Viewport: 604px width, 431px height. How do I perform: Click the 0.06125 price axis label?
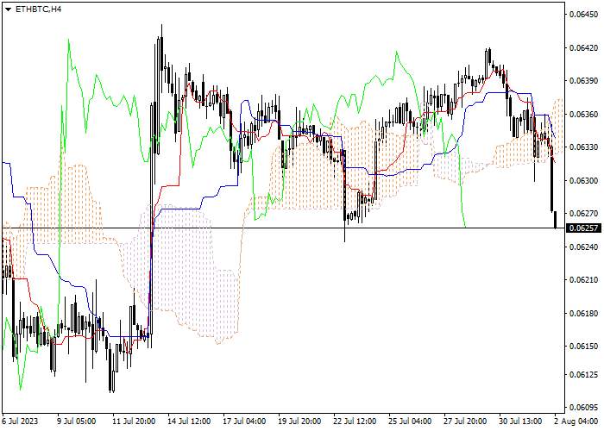point(584,374)
